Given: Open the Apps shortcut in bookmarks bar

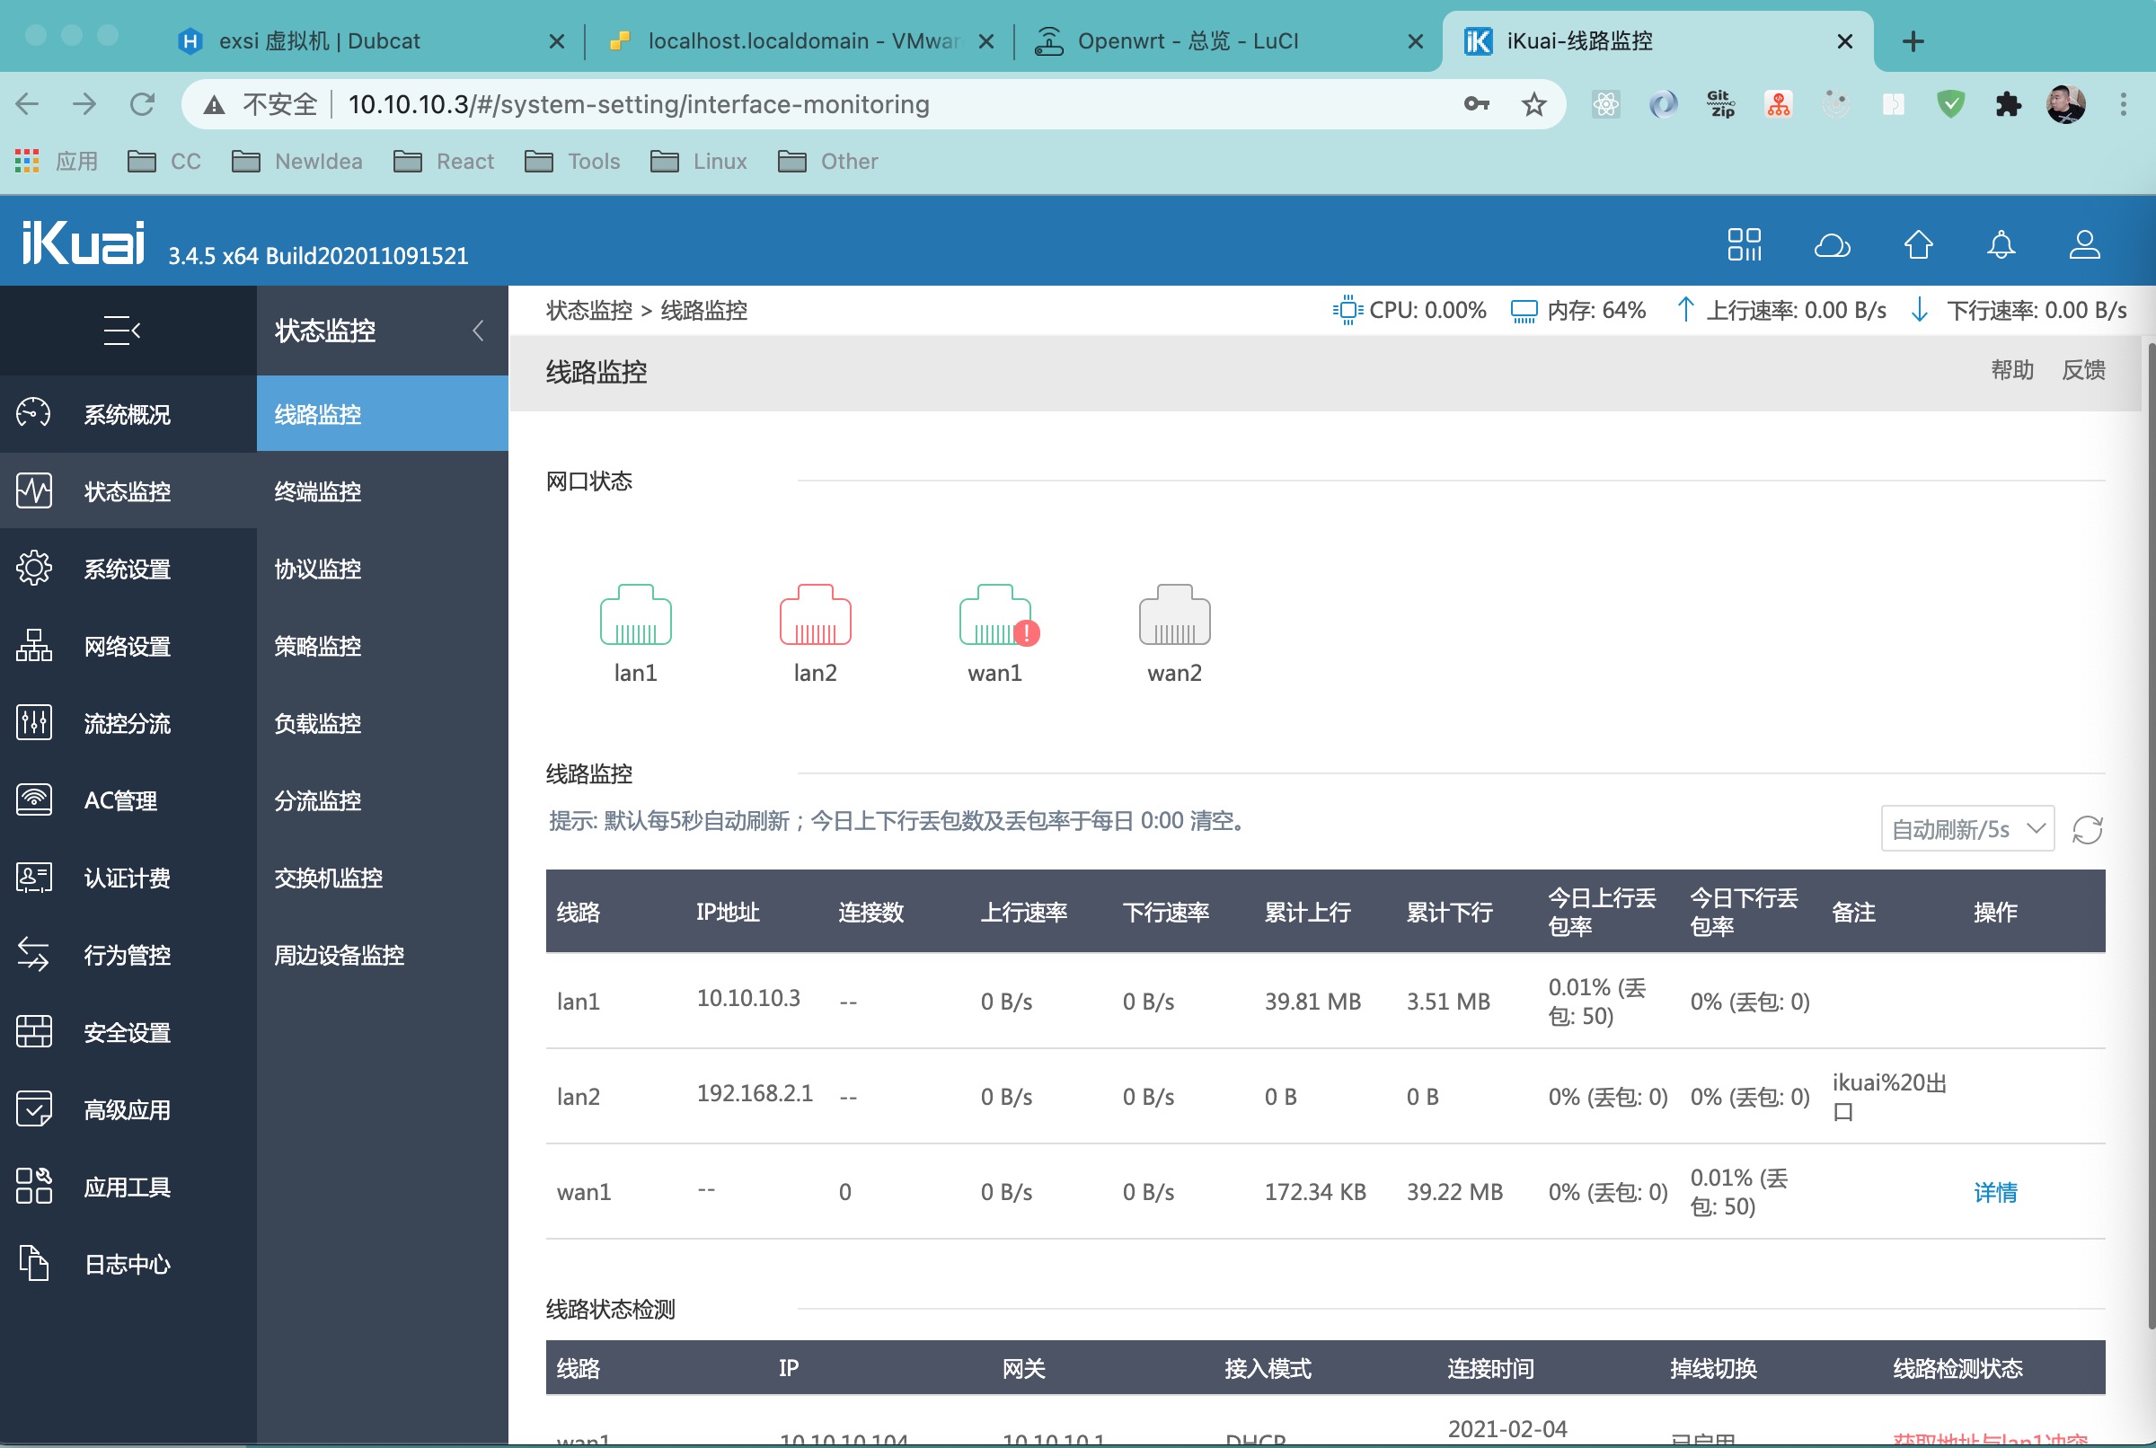Looking at the screenshot, I should (57, 162).
